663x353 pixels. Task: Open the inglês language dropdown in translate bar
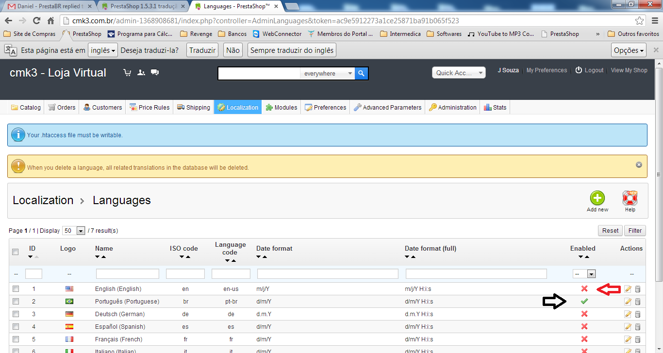point(104,50)
